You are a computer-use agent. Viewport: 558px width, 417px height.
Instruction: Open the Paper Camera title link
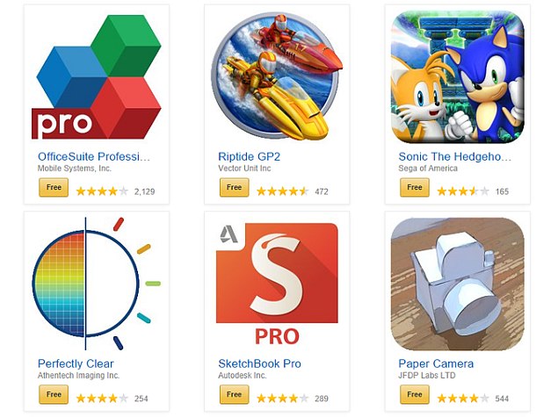click(x=436, y=363)
